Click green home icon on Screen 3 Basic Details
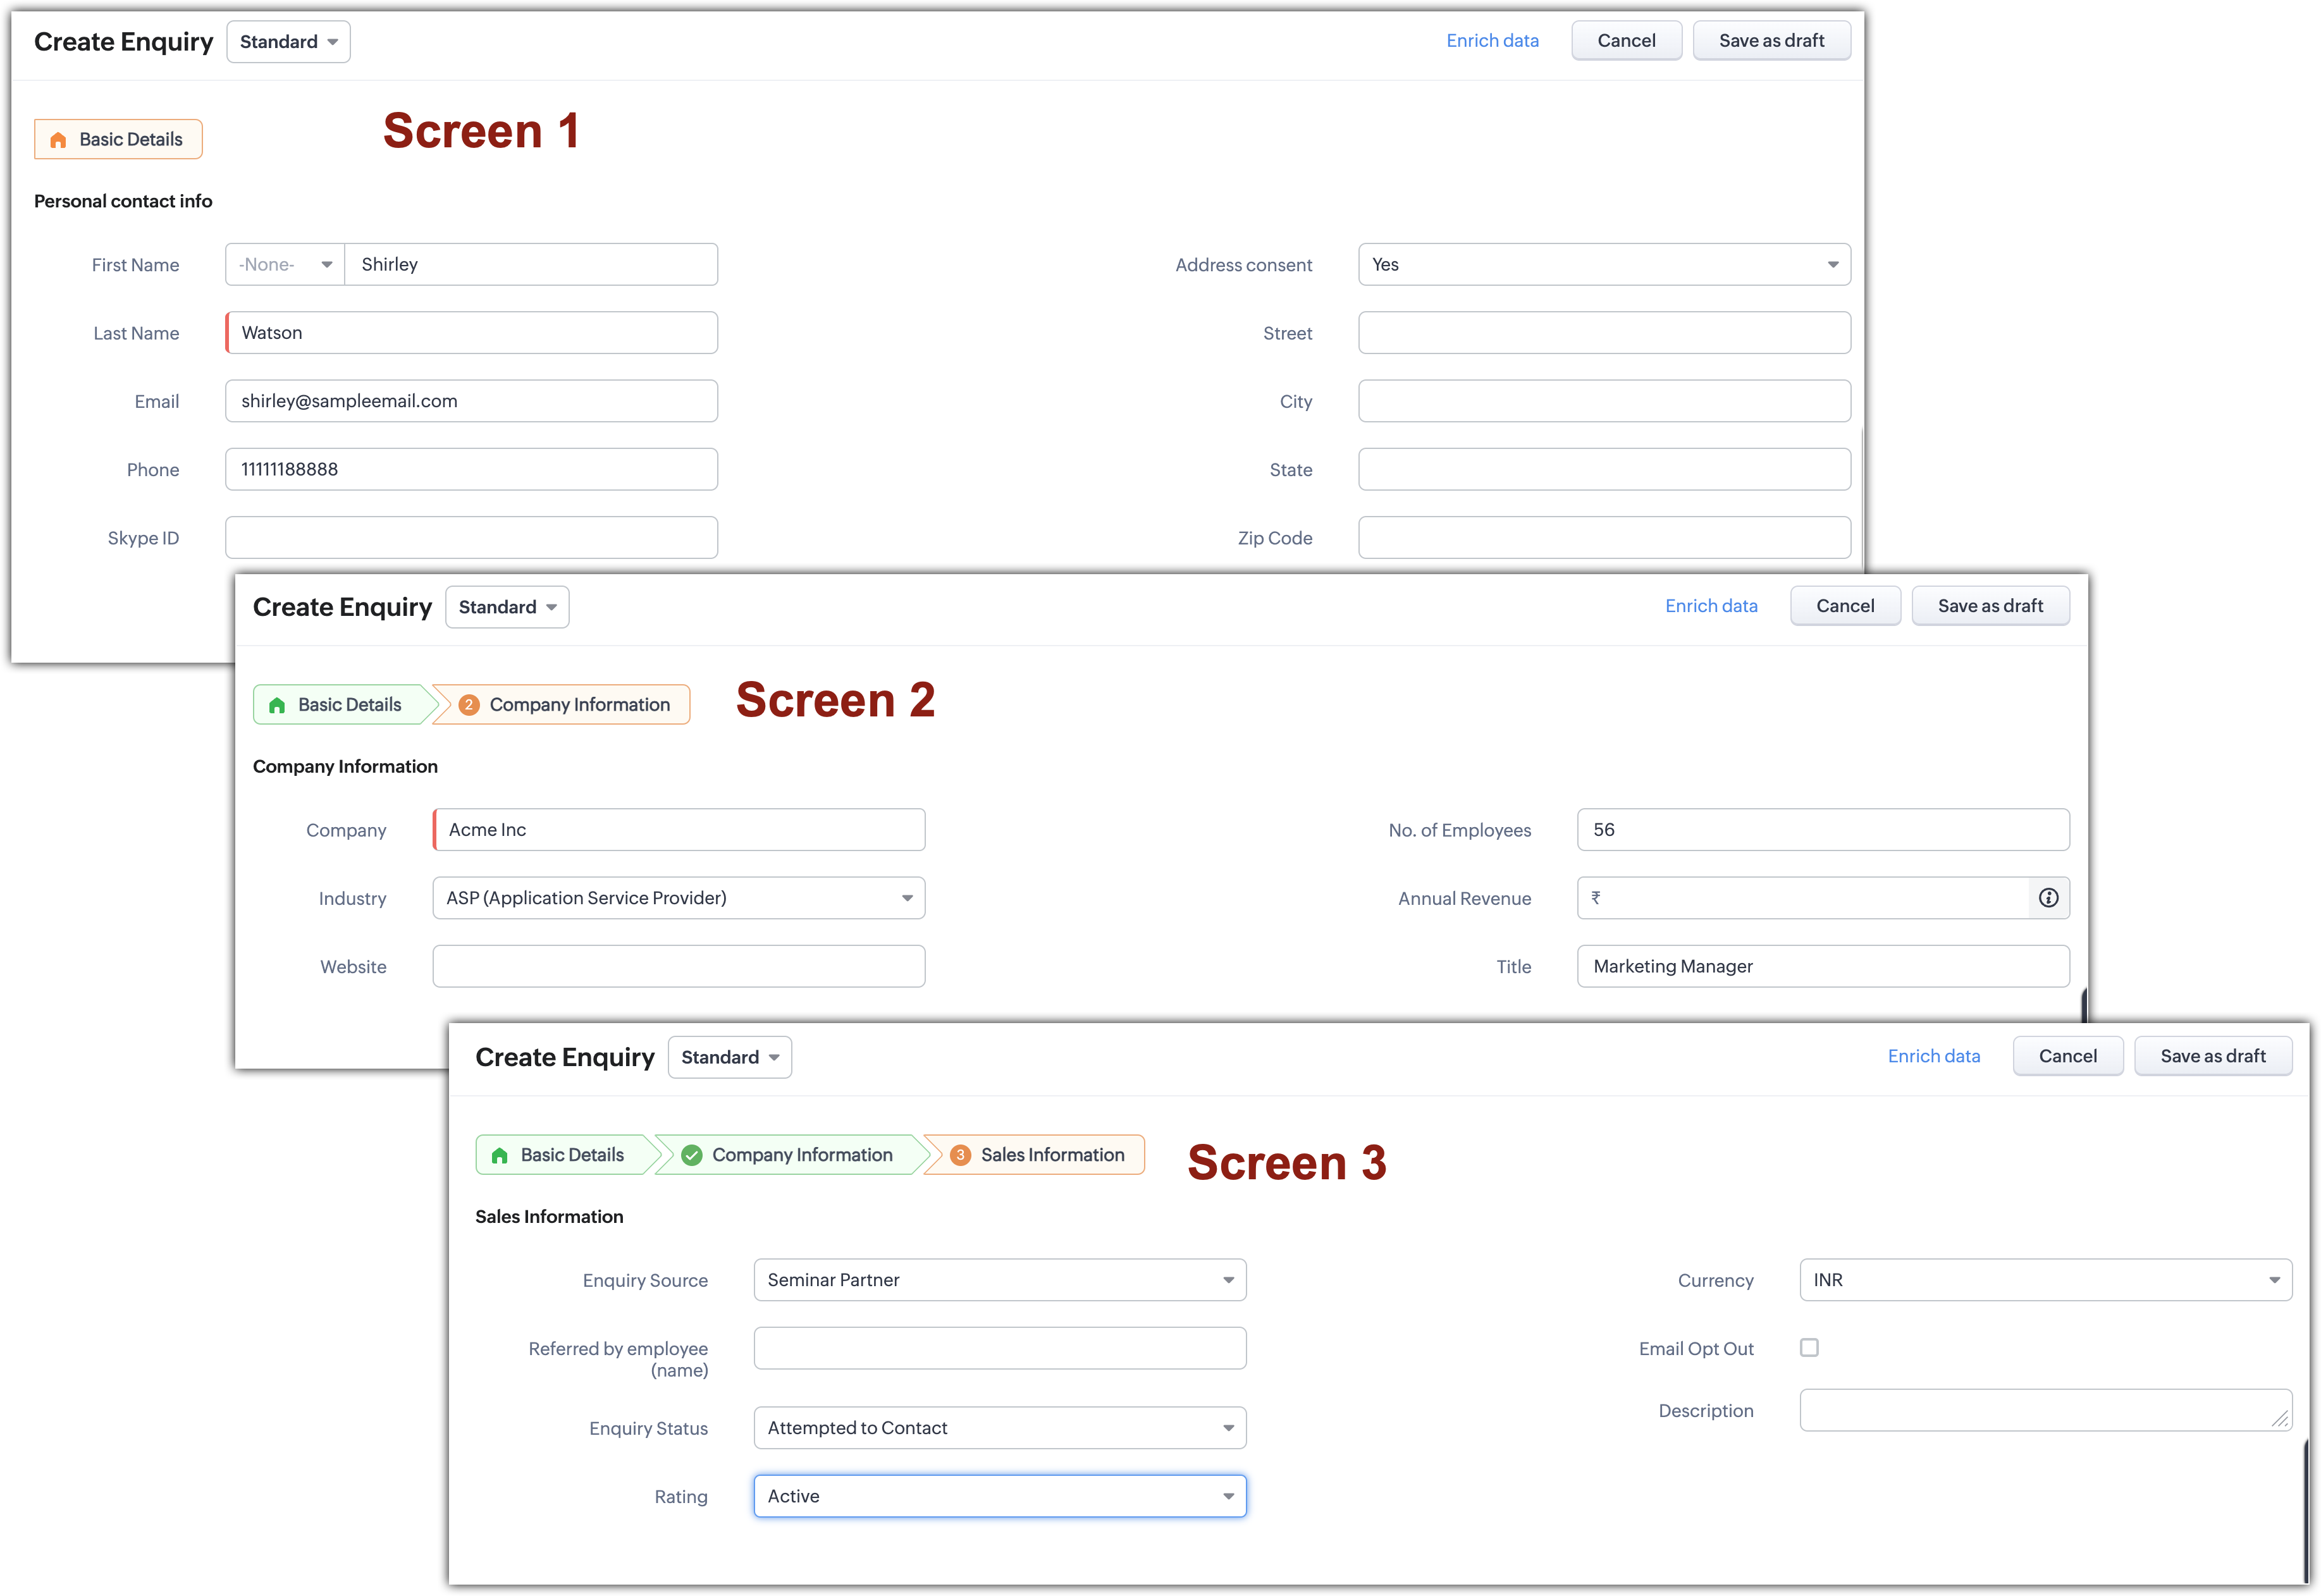2321x1596 pixels. (500, 1155)
